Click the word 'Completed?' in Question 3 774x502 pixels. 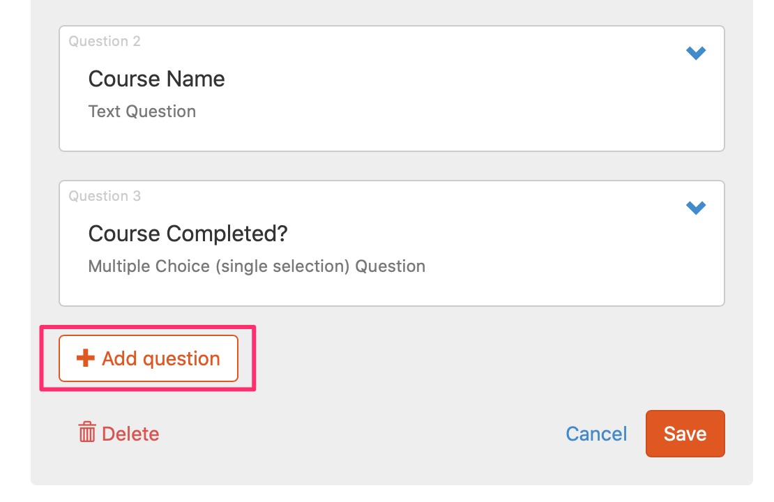(227, 234)
